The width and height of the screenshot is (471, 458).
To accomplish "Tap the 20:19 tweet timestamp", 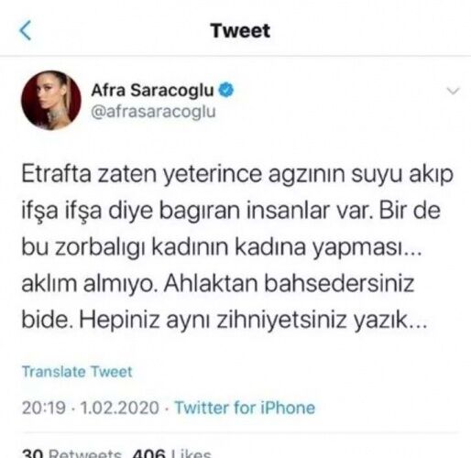I will coord(44,408).
